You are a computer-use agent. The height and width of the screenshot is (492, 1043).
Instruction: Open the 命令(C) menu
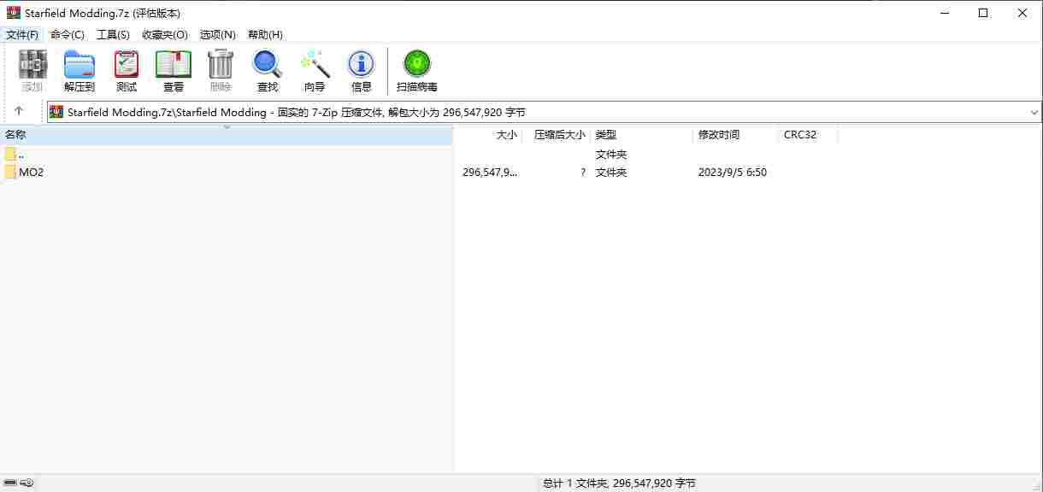68,34
